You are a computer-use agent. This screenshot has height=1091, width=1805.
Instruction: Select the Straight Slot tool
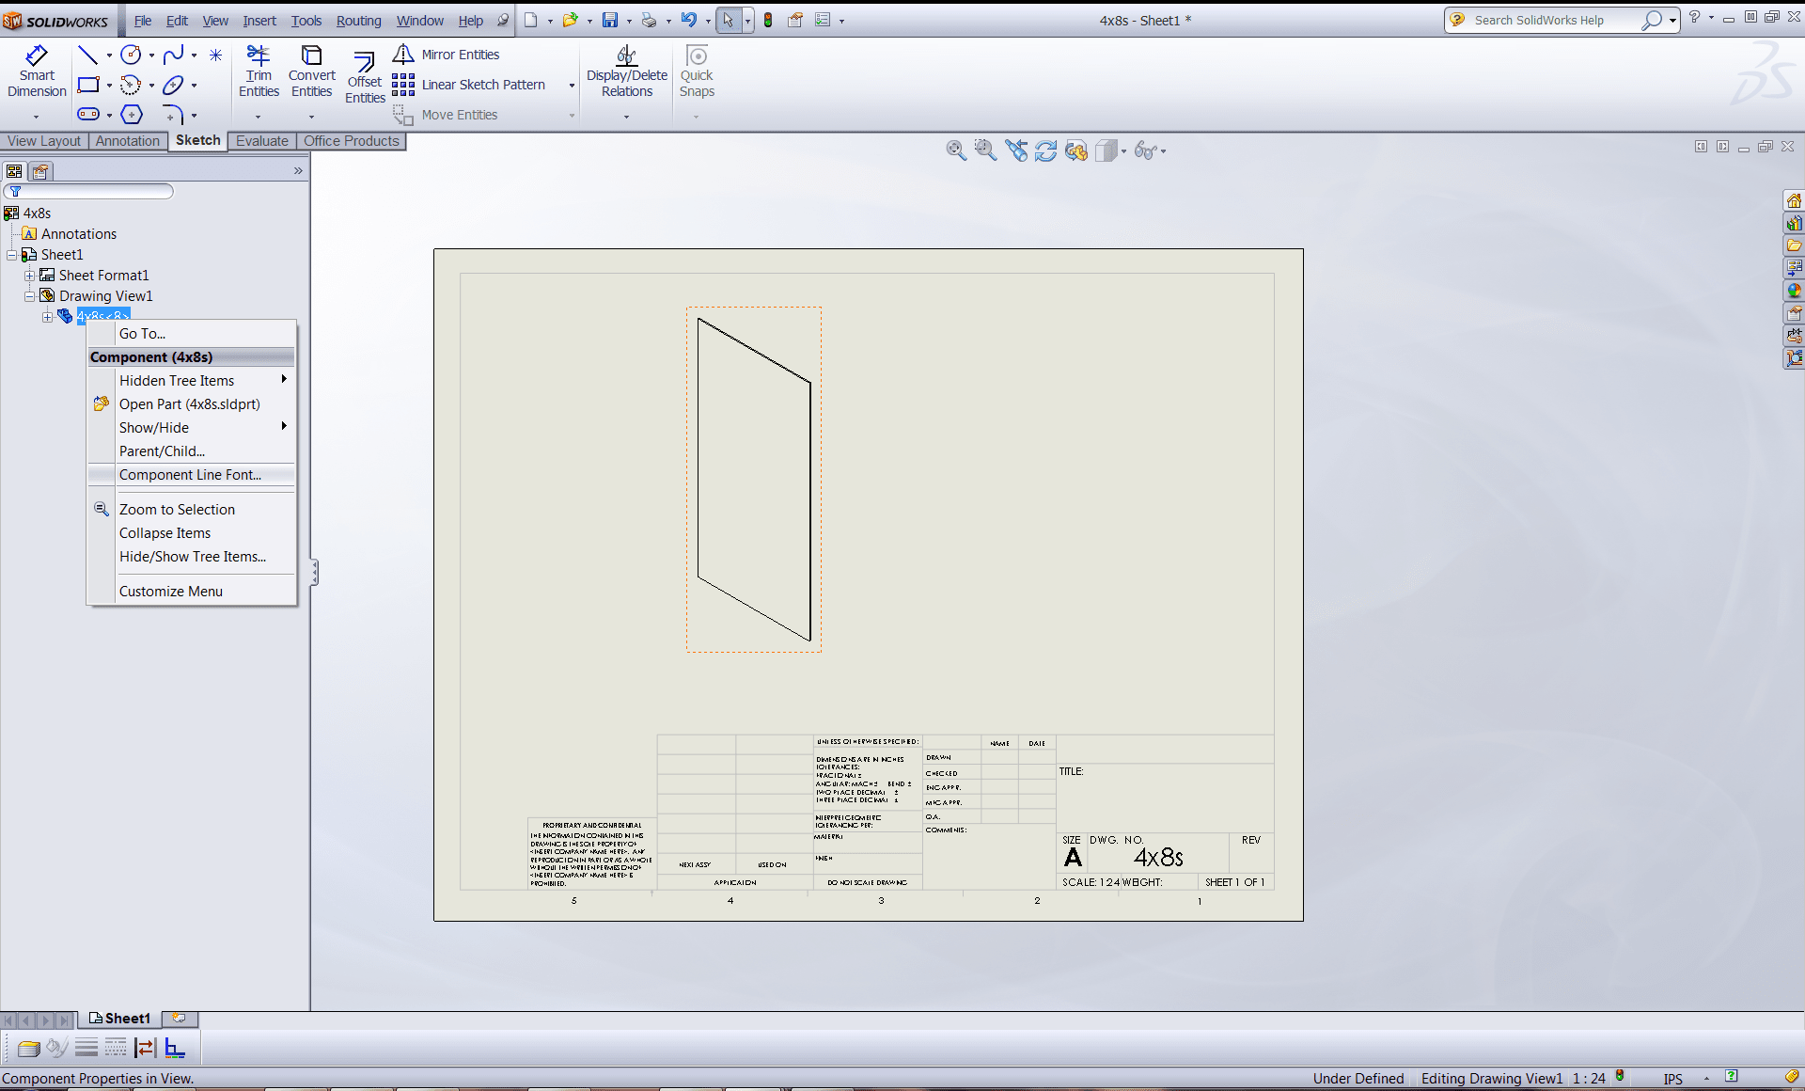click(87, 115)
